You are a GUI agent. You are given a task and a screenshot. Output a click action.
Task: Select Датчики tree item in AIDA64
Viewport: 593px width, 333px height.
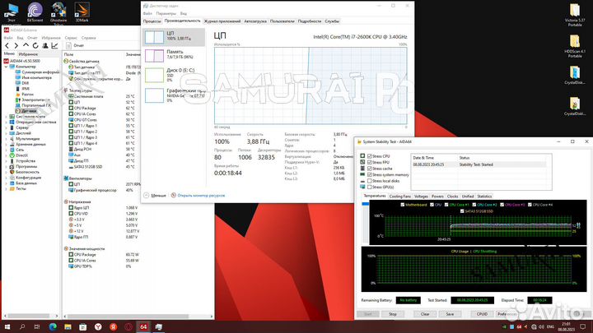[26, 111]
